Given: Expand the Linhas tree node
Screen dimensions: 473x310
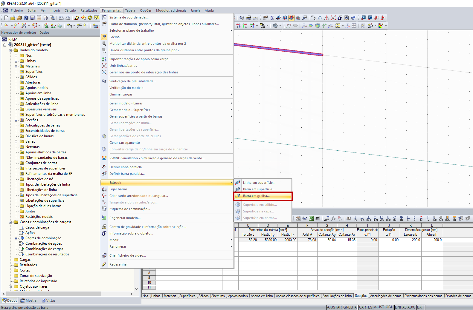Looking at the screenshot, I should click(x=16, y=61).
